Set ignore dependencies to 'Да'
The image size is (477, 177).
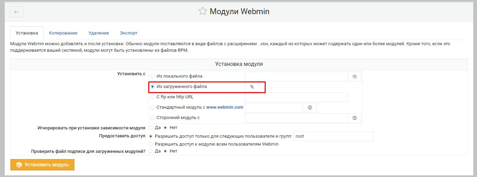(151, 128)
